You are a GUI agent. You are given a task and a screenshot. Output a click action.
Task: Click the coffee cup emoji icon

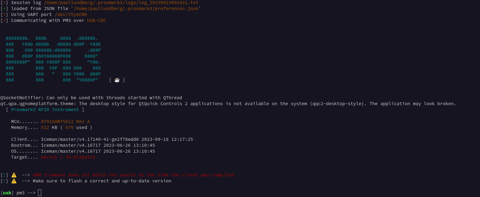pos(117,80)
